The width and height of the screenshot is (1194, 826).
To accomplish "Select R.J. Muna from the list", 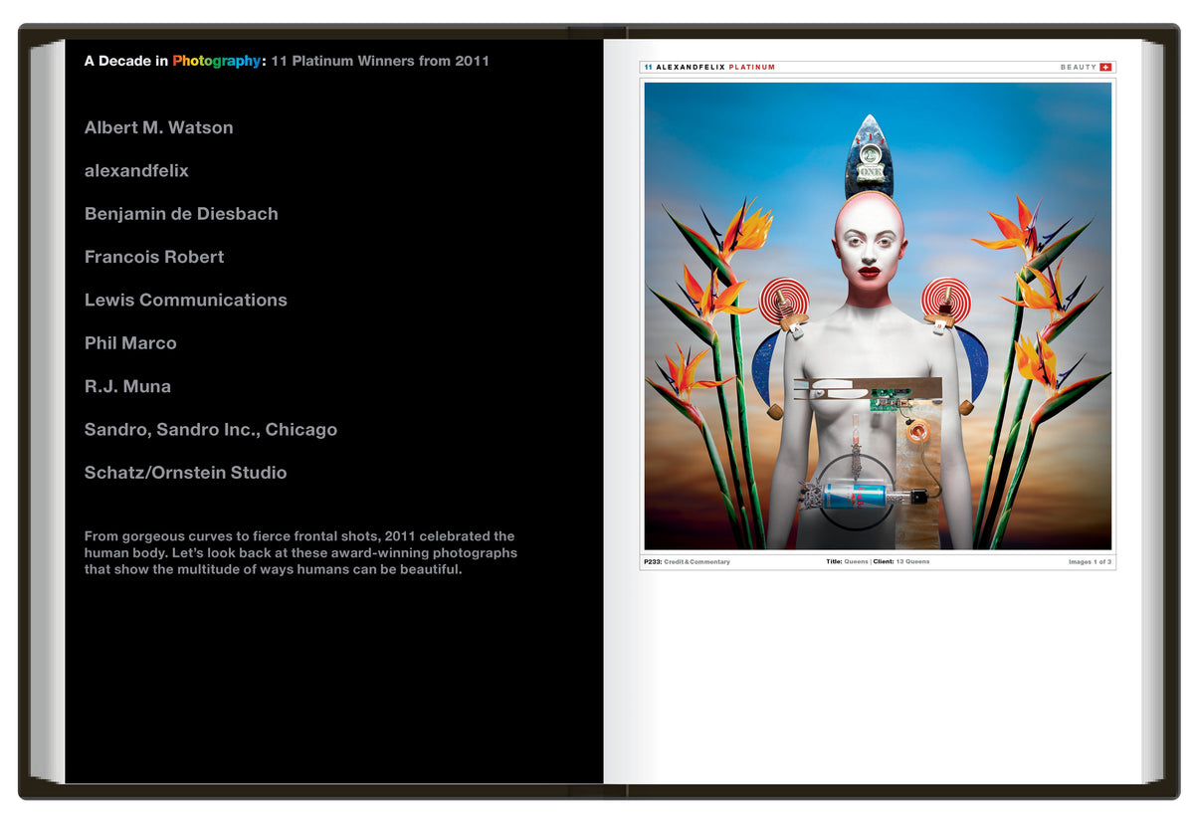I will click(127, 386).
